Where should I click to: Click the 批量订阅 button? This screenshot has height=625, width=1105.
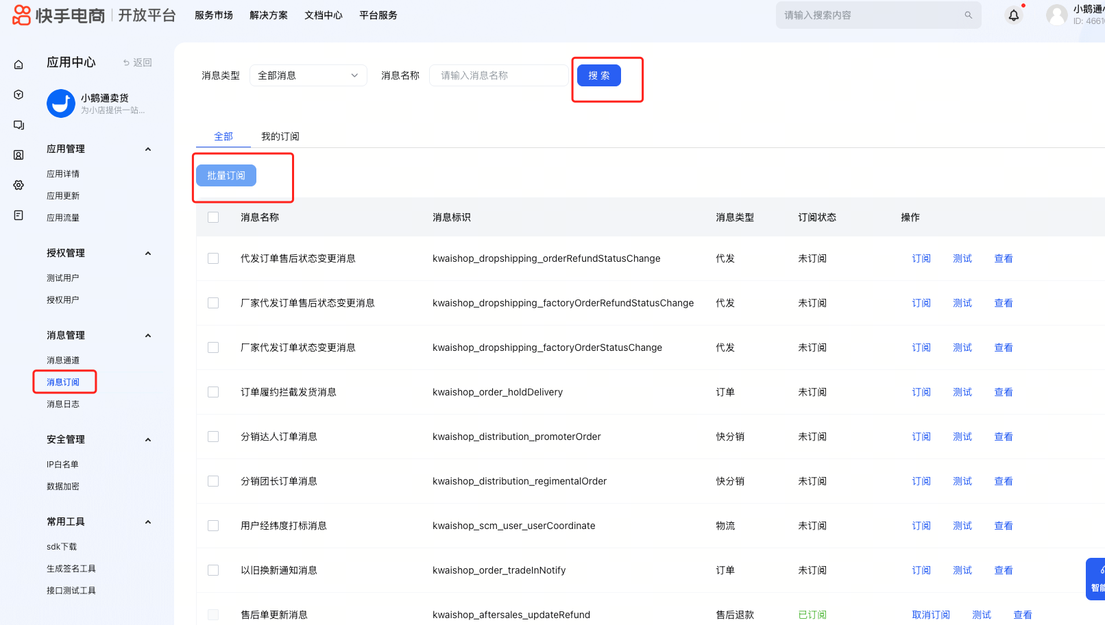[226, 175]
